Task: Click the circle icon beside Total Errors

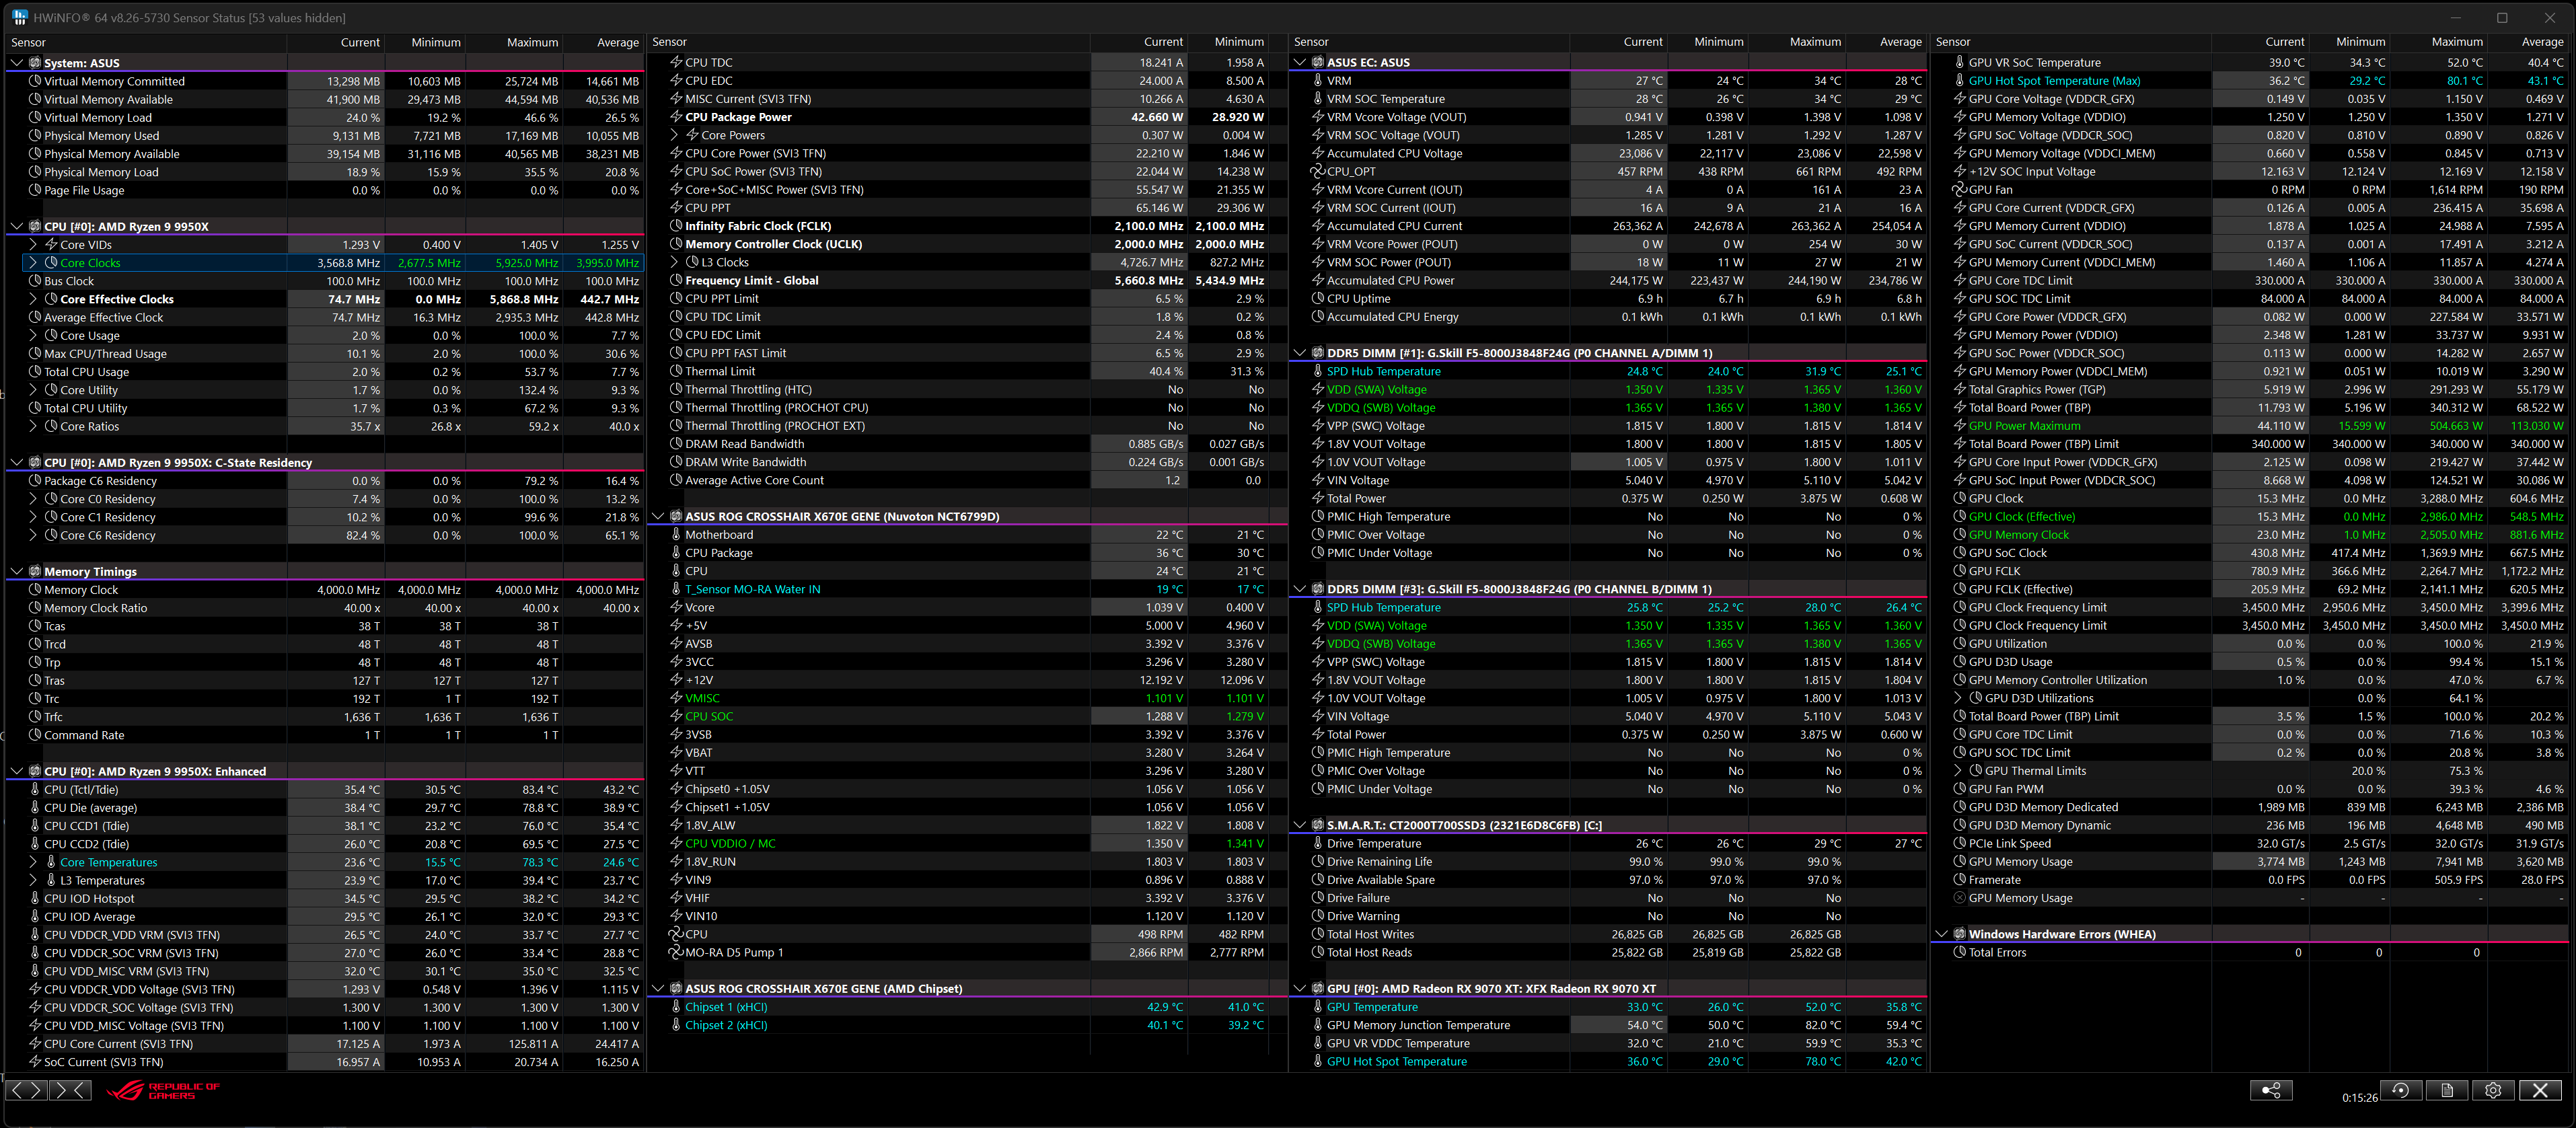Action: pos(1960,953)
